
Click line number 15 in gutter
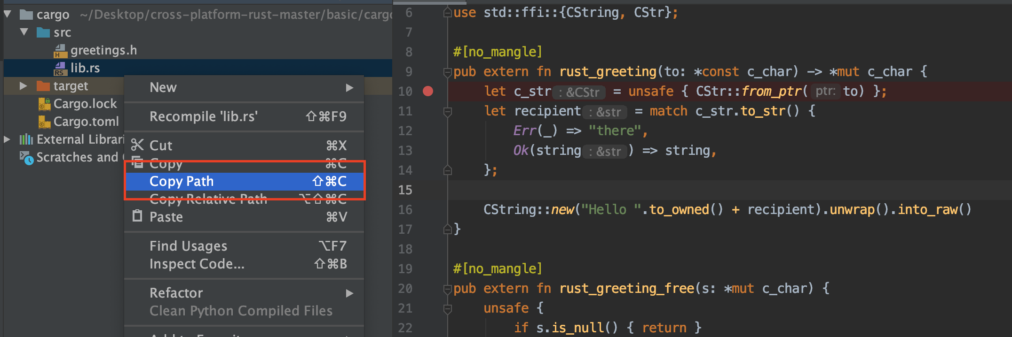coord(405,190)
